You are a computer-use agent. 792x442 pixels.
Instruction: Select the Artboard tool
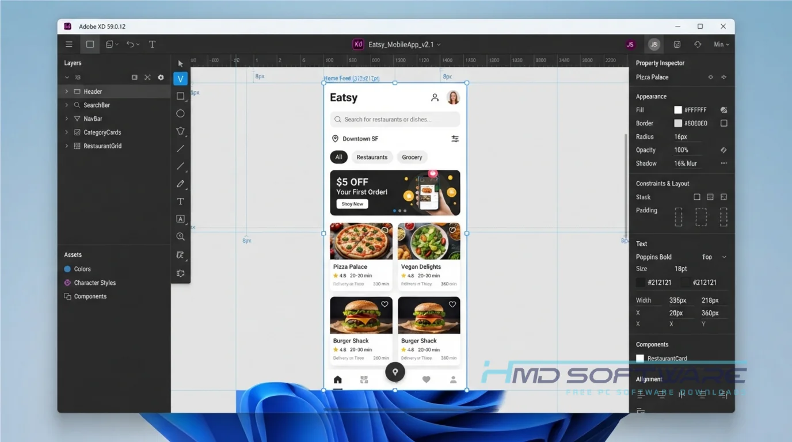click(x=180, y=219)
